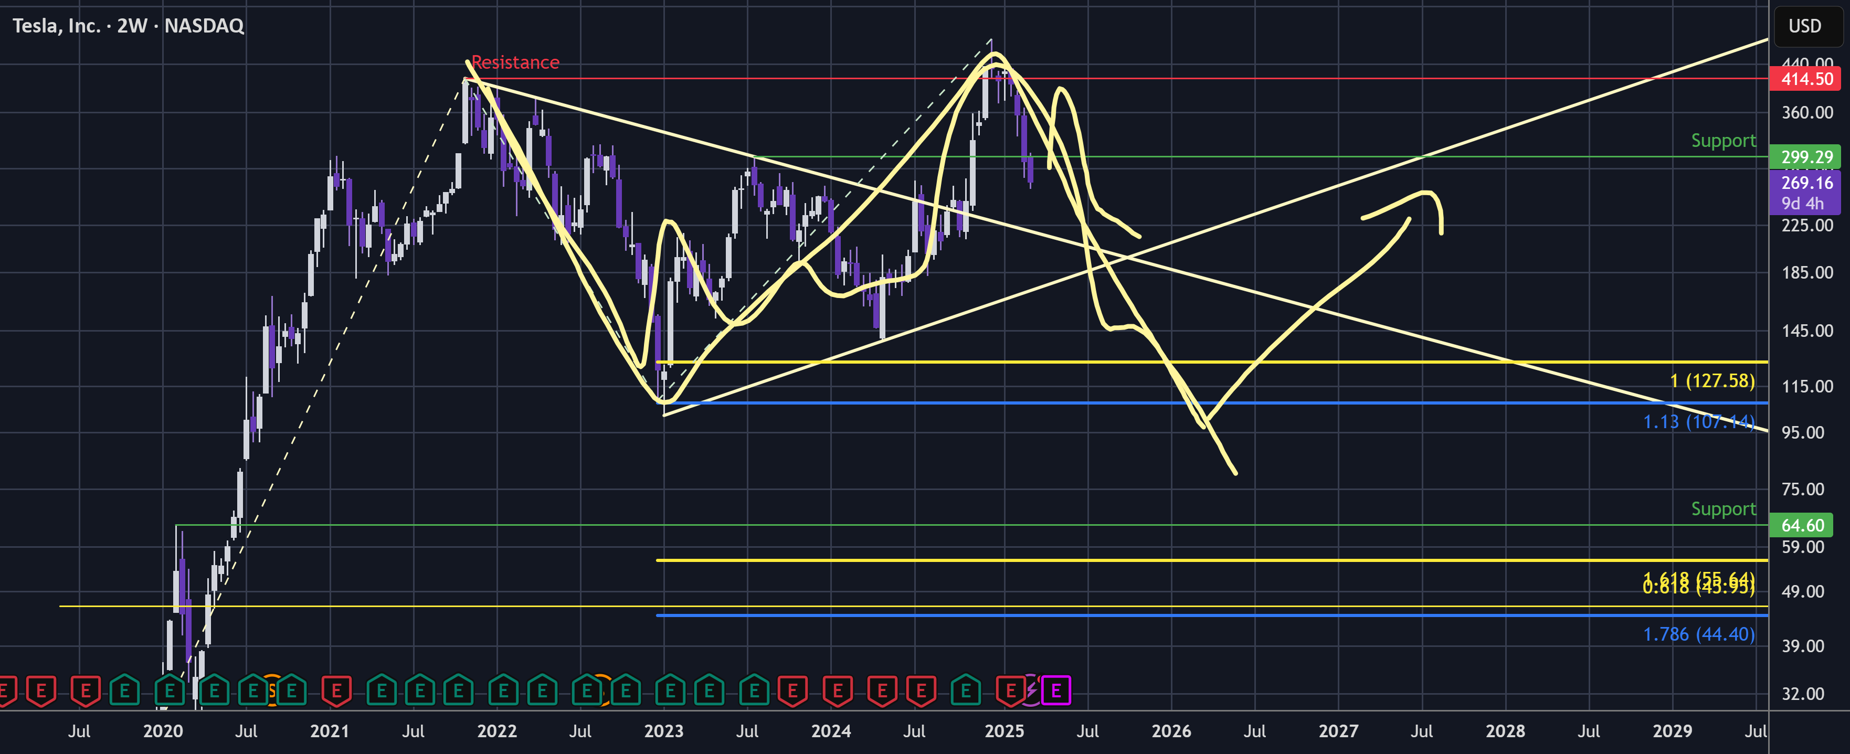Screen dimensions: 1850x754
Task: Click the orange stock split S marker
Action: 272,692
